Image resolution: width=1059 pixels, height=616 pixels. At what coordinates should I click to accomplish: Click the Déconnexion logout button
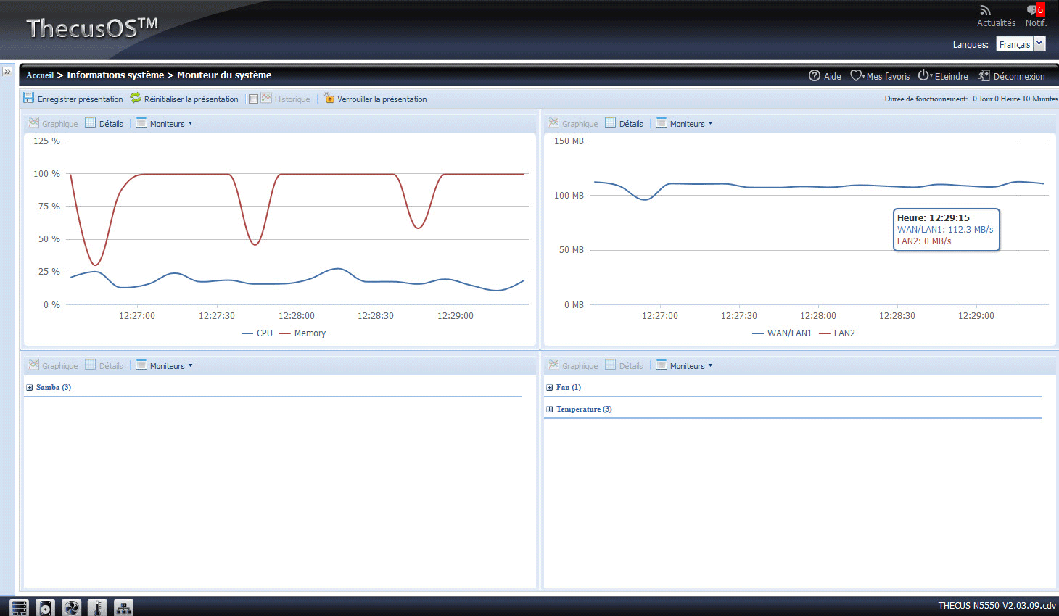point(1012,76)
